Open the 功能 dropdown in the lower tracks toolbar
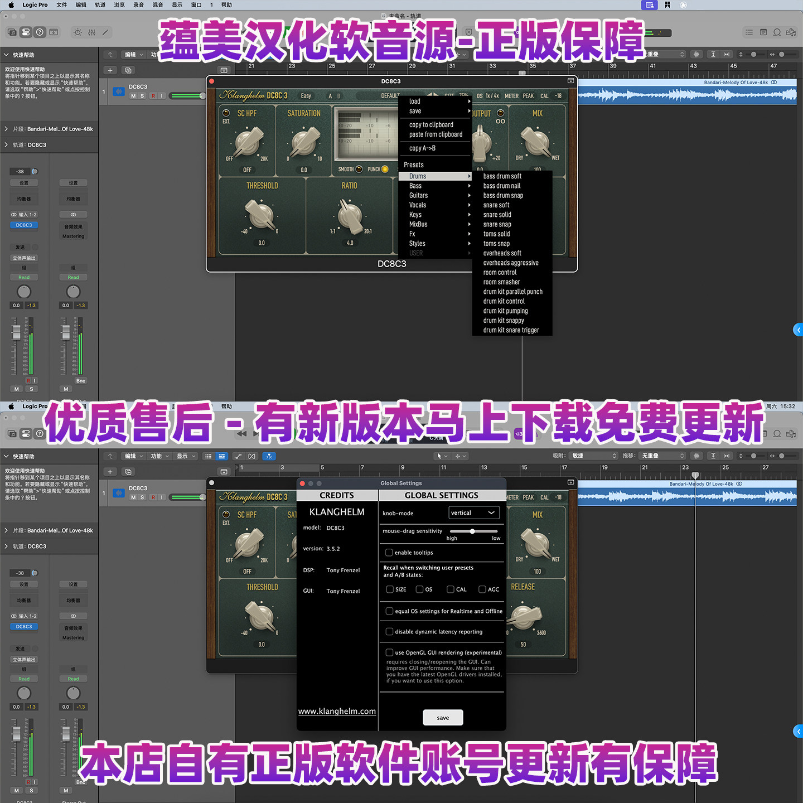803x803 pixels. click(x=159, y=456)
